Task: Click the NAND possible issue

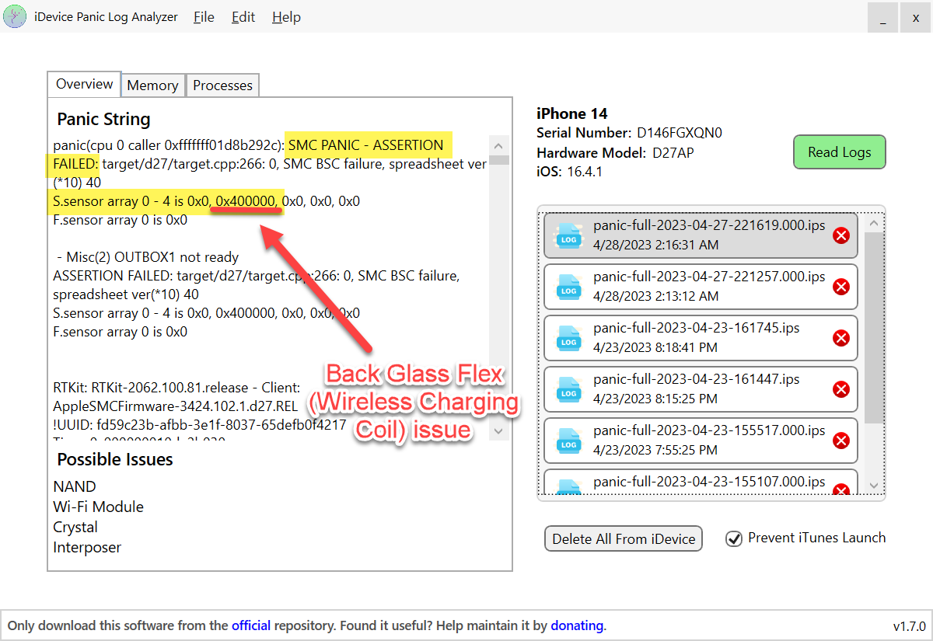Action: point(75,487)
